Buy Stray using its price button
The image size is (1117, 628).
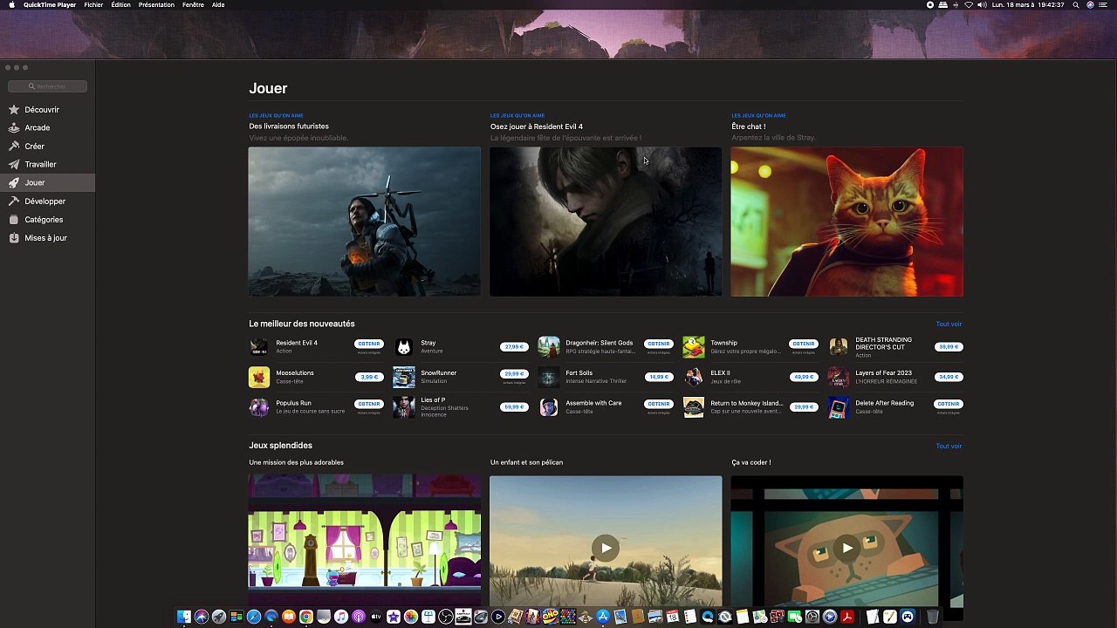(514, 347)
